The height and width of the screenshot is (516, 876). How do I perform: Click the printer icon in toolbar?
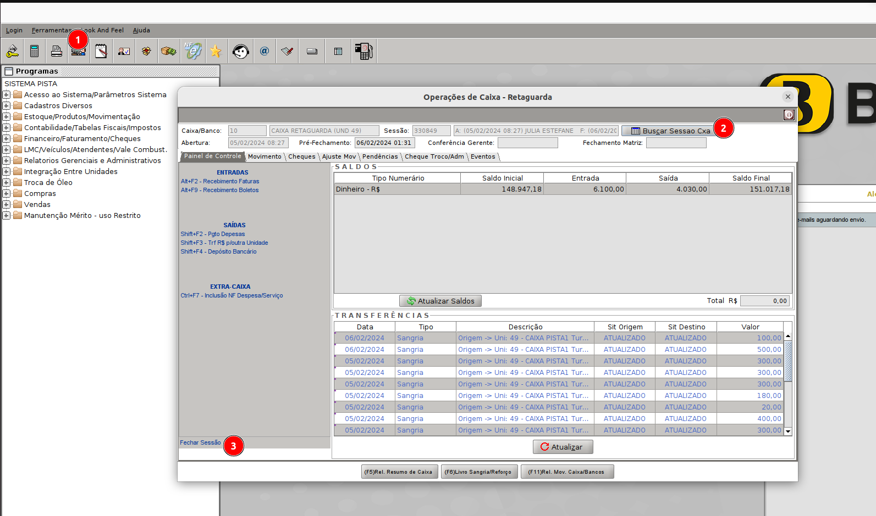[56, 52]
